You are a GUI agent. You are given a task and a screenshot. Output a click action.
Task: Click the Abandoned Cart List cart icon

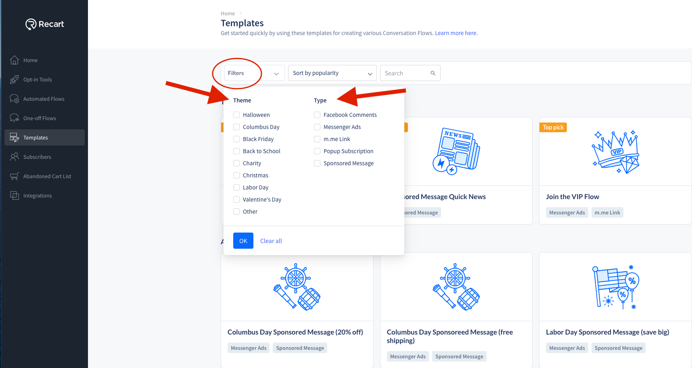tap(15, 176)
